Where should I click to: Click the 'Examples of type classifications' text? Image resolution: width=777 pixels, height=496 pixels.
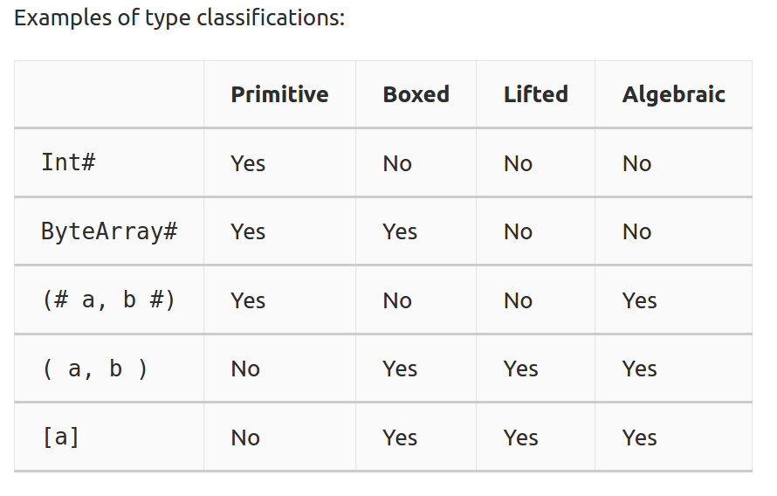[179, 19]
